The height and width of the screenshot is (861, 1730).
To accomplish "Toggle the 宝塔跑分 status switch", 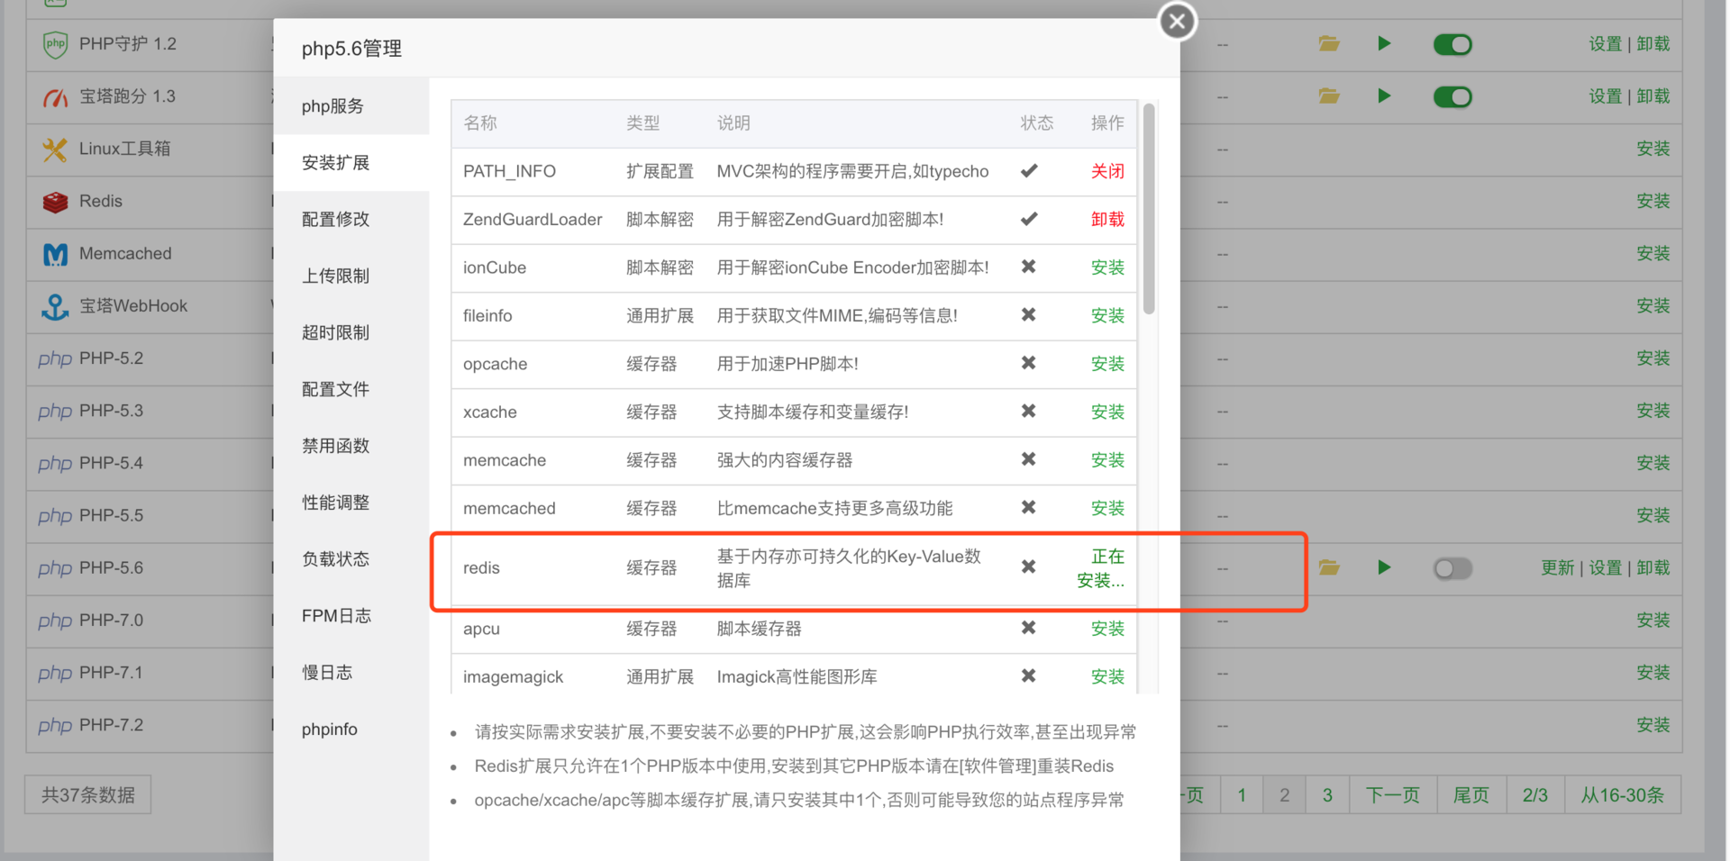I will point(1452,96).
